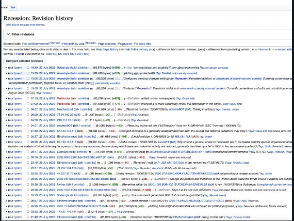
Task: Open user link 173.87.170.144
Action: tap(67, 212)
